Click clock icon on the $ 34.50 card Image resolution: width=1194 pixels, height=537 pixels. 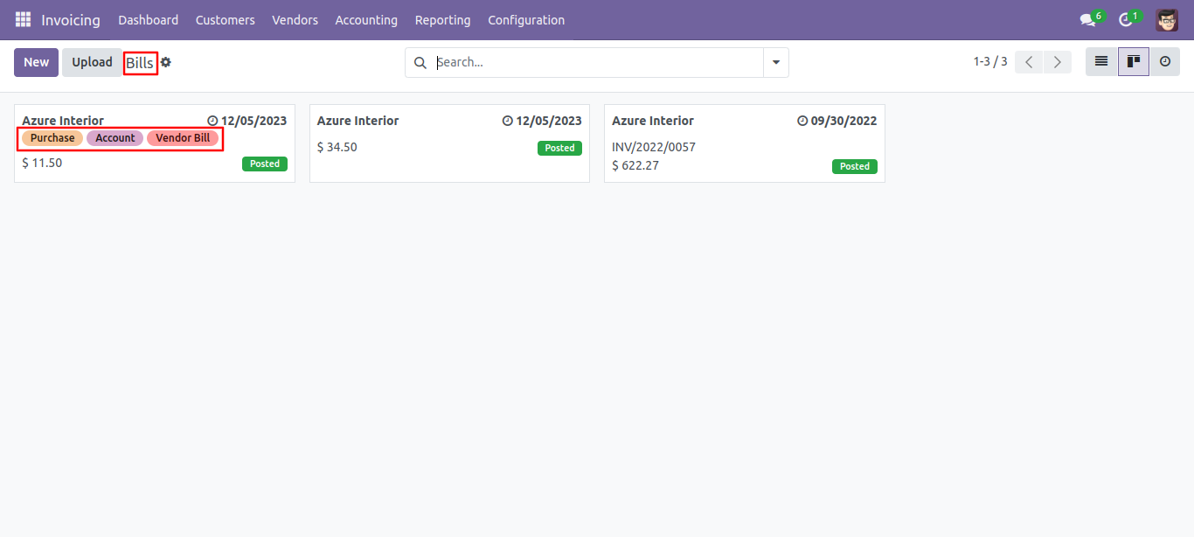(508, 121)
